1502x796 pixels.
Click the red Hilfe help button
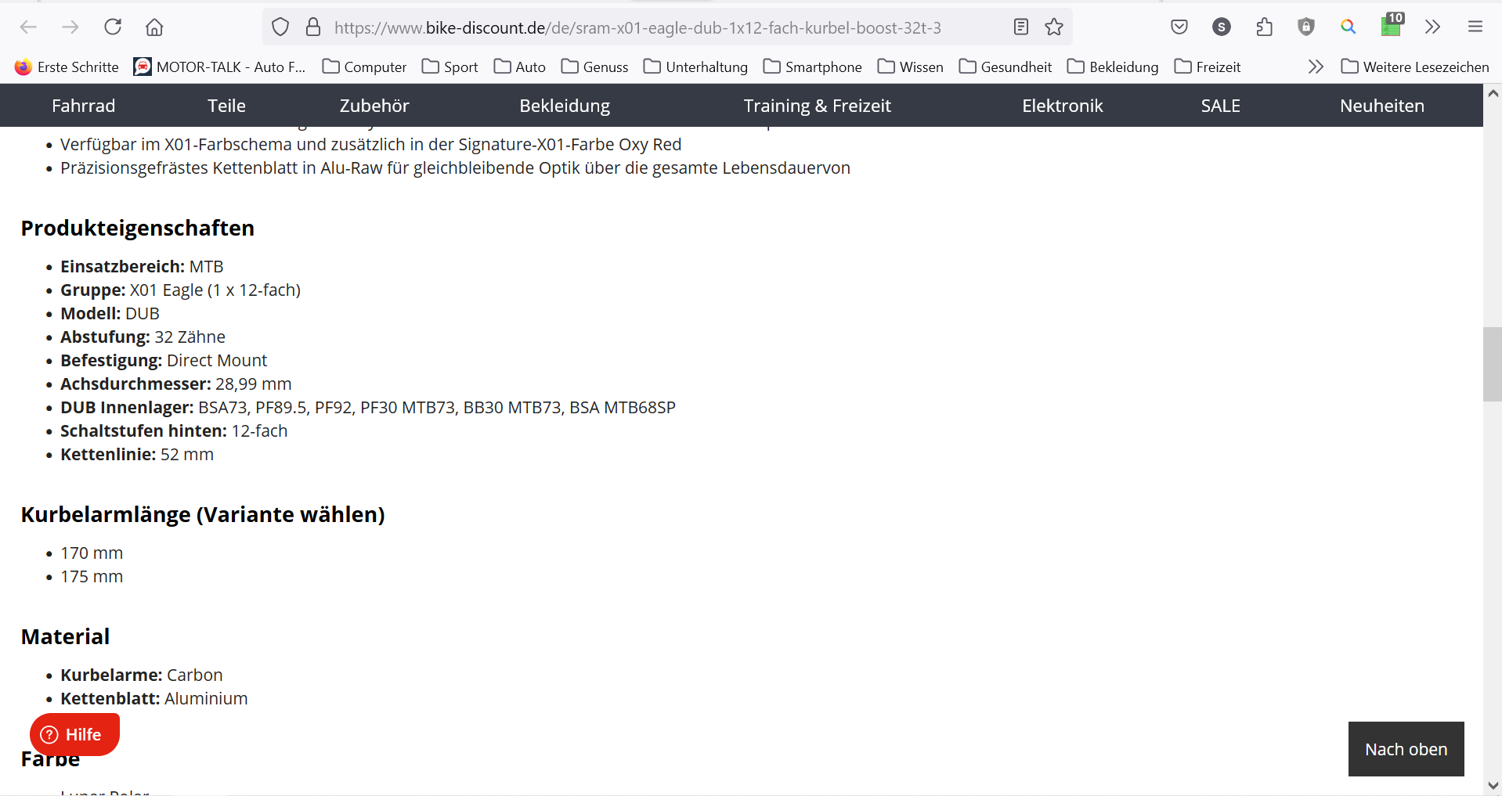74,734
